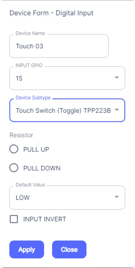Click the PULL UP label text
The width and height of the screenshot is (135, 268).
(x=36, y=149)
